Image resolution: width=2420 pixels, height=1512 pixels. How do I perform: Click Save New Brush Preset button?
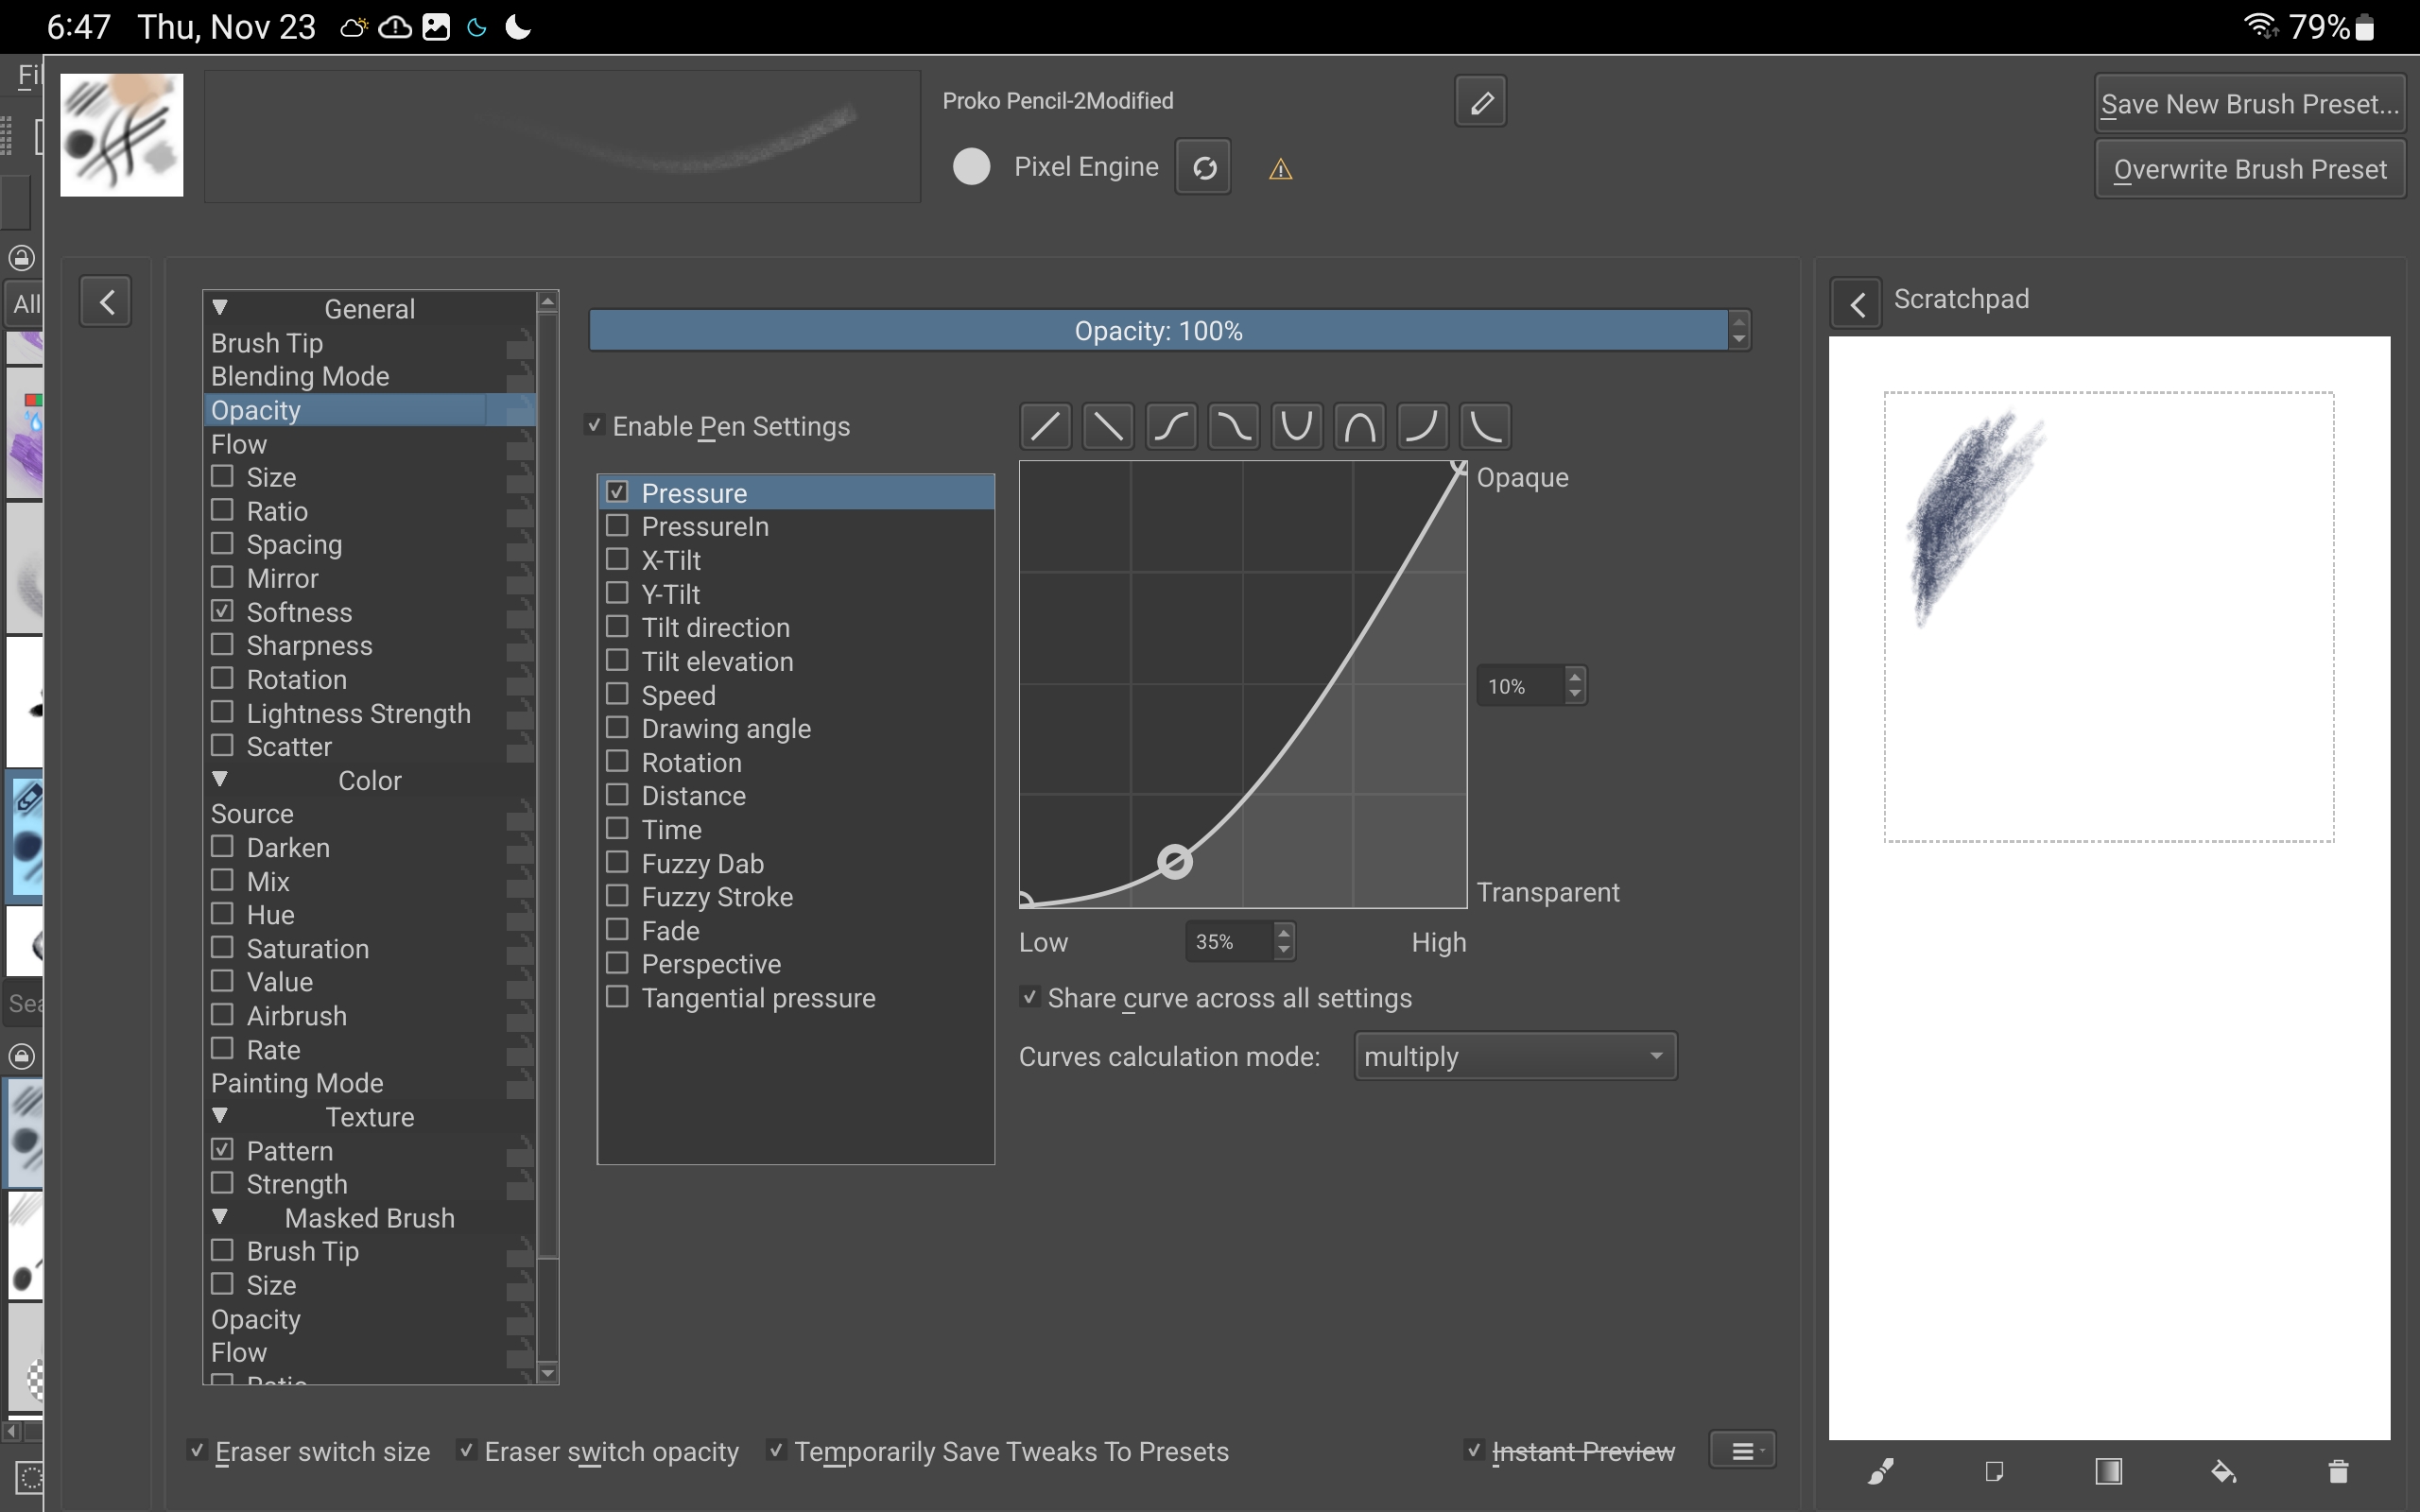[x=2249, y=104]
